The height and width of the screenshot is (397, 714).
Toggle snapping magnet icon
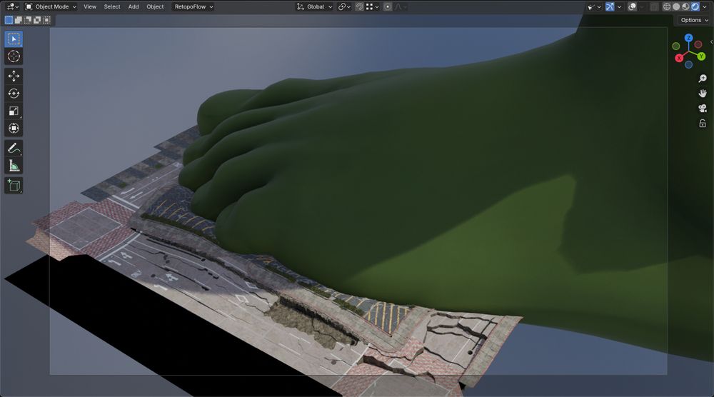click(x=359, y=7)
